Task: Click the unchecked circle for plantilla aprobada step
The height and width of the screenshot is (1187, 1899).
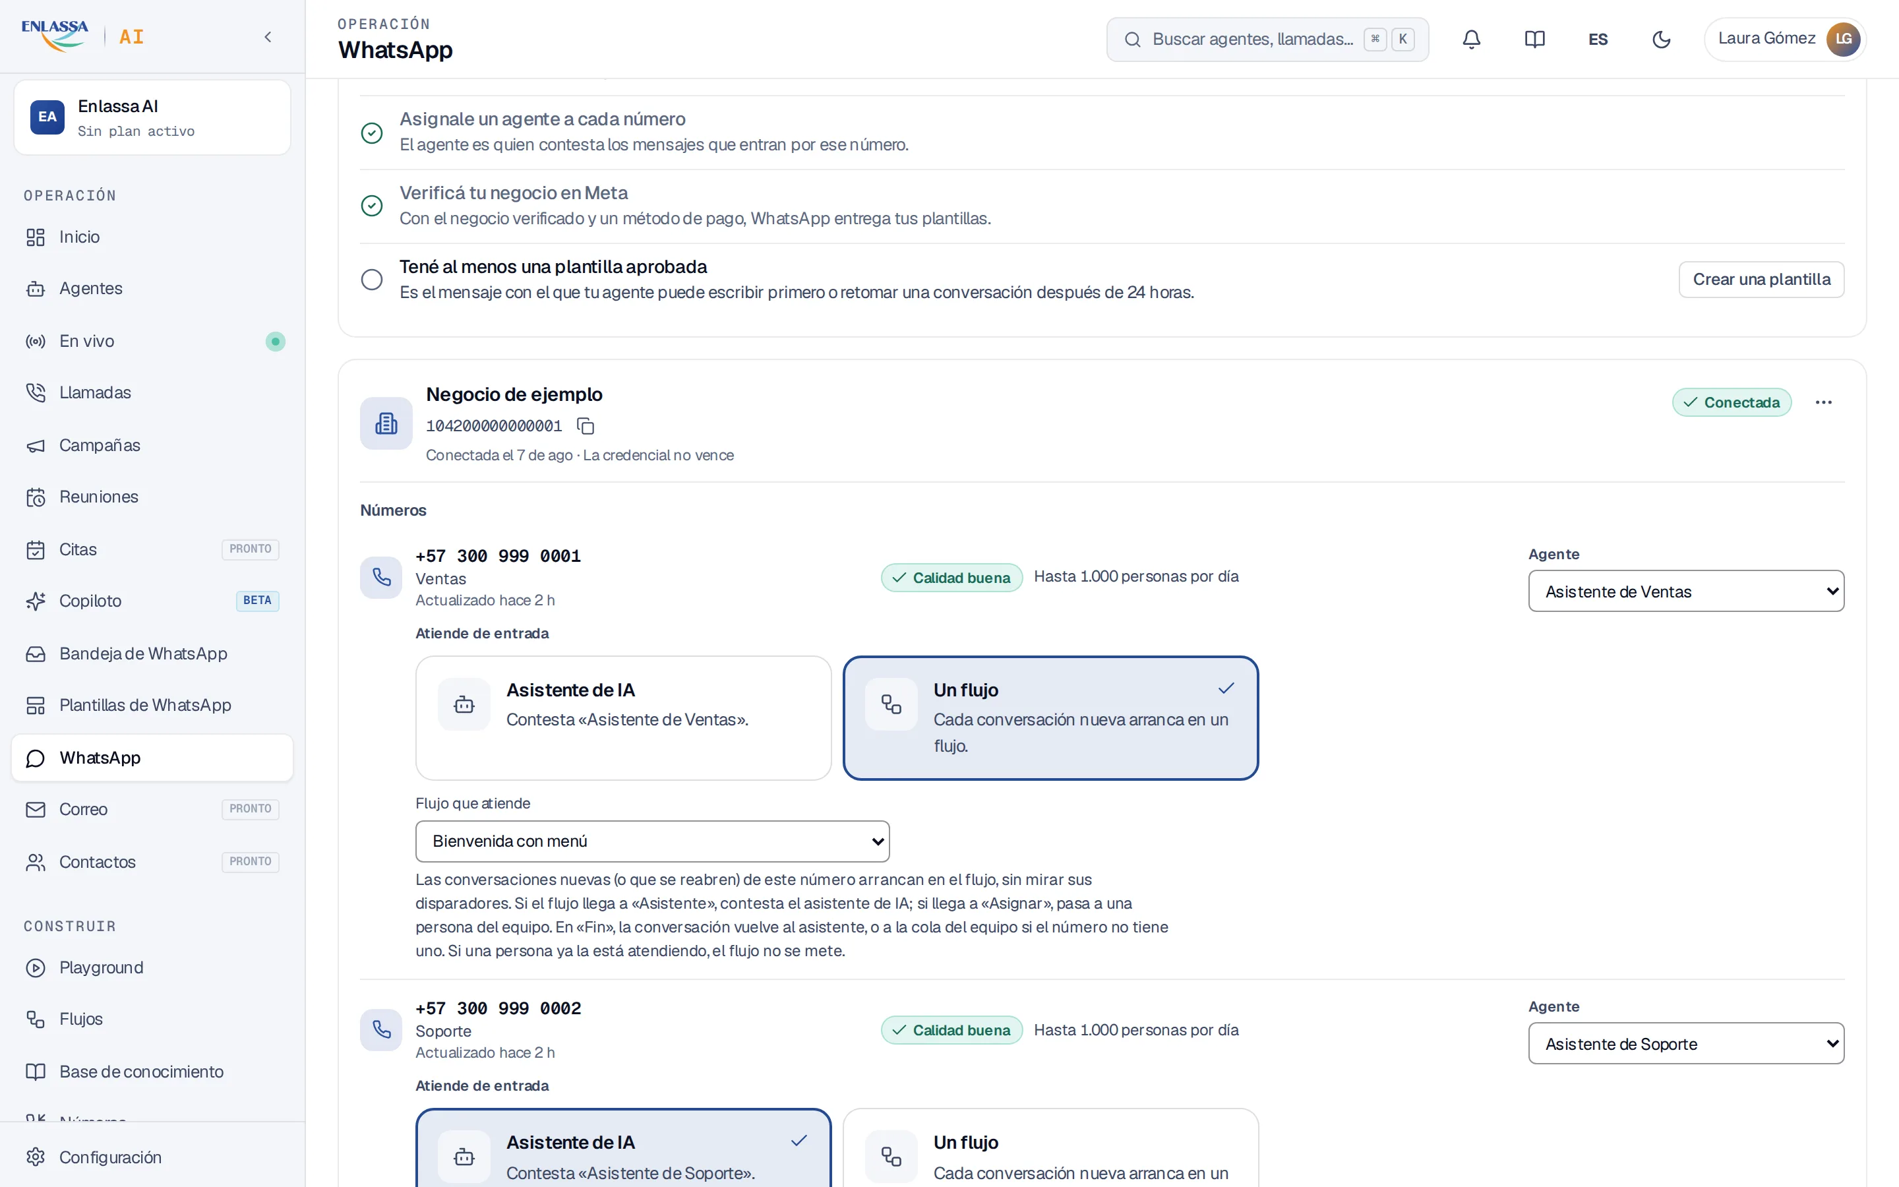Action: tap(371, 280)
